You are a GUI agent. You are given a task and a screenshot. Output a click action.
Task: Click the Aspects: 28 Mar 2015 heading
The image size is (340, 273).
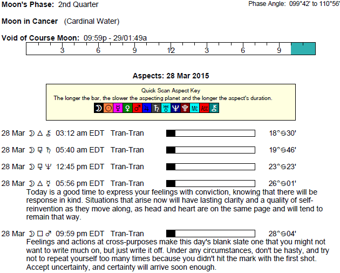pos(171,76)
